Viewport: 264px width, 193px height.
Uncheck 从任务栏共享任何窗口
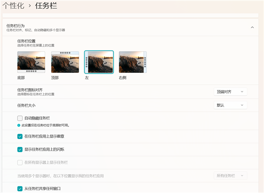pos(20,189)
